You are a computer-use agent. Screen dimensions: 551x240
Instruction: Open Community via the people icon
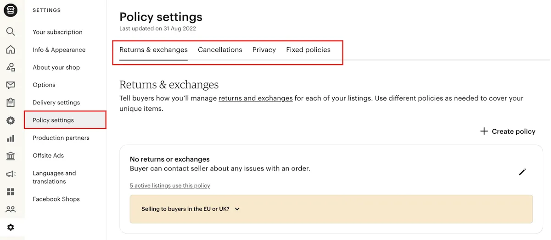[11, 209]
